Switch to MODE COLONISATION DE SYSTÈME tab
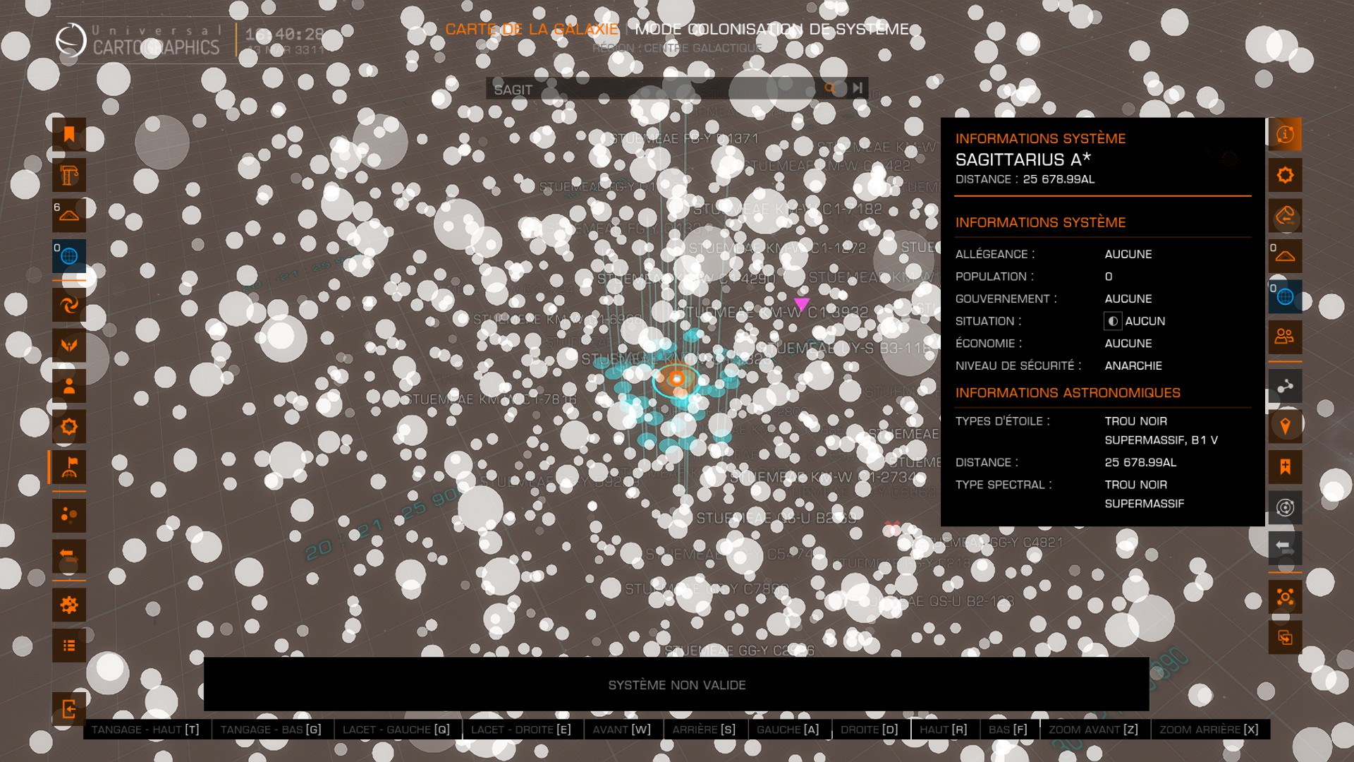 click(772, 29)
